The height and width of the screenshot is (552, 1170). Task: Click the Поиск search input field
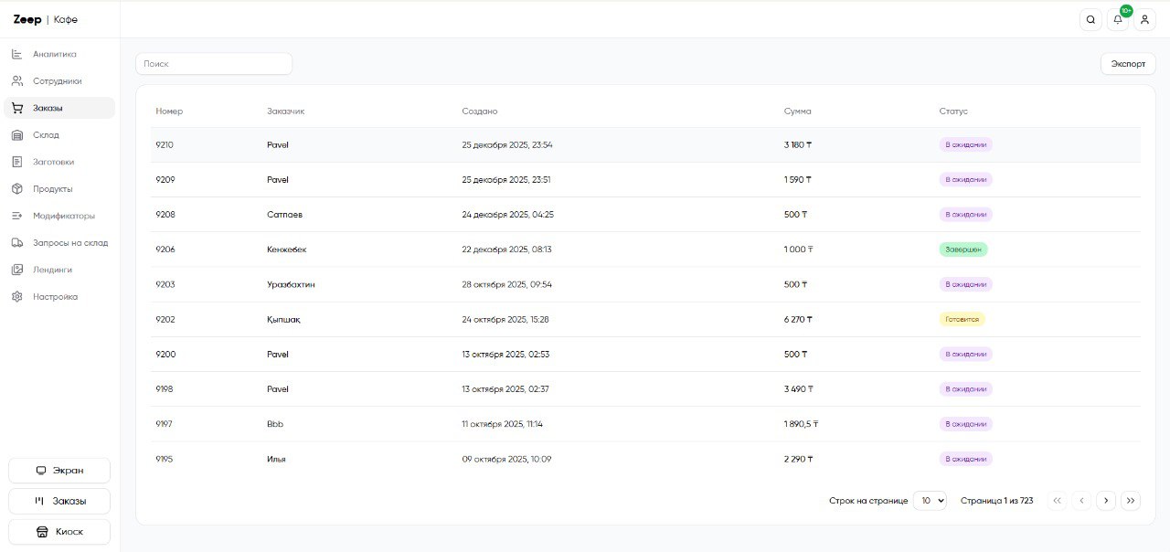point(214,64)
